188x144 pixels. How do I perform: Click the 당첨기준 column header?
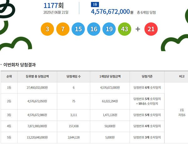coord(147,77)
